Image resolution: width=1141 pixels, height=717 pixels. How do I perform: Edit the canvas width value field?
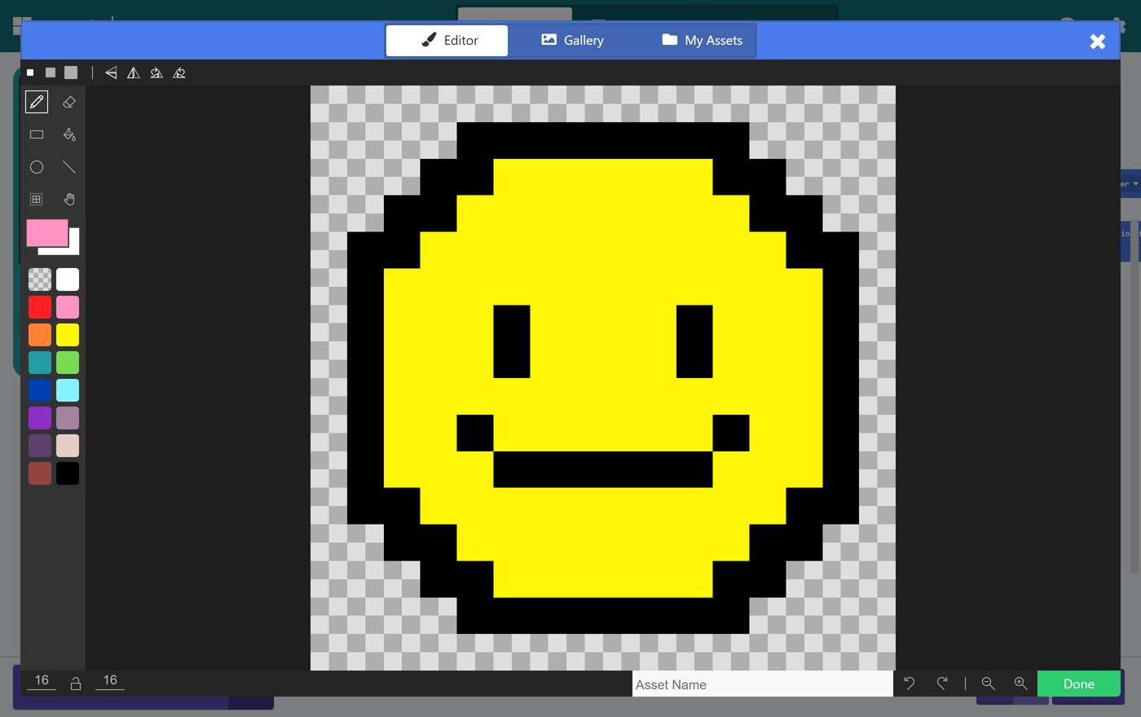tap(42, 681)
